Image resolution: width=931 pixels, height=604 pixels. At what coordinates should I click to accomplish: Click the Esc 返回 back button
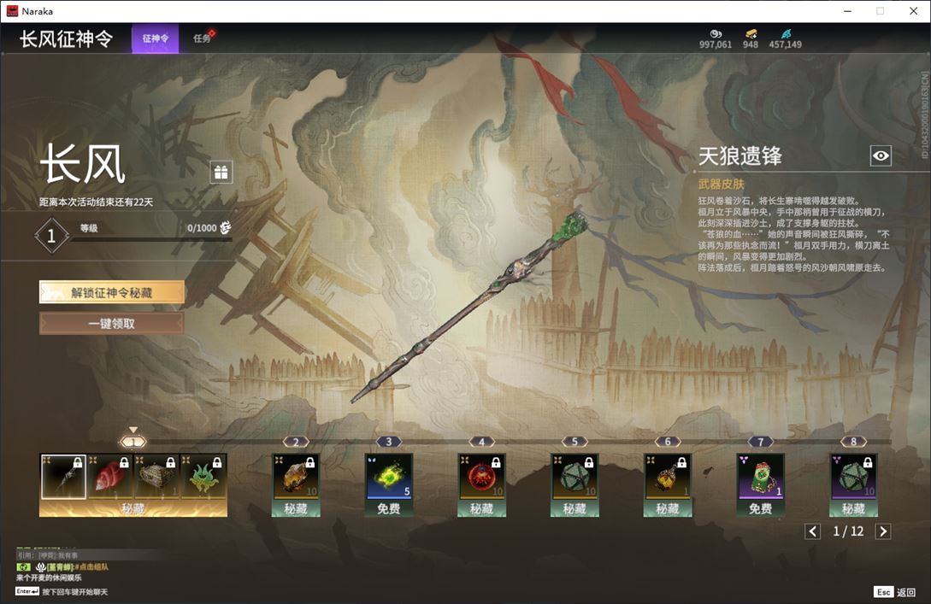click(x=895, y=591)
